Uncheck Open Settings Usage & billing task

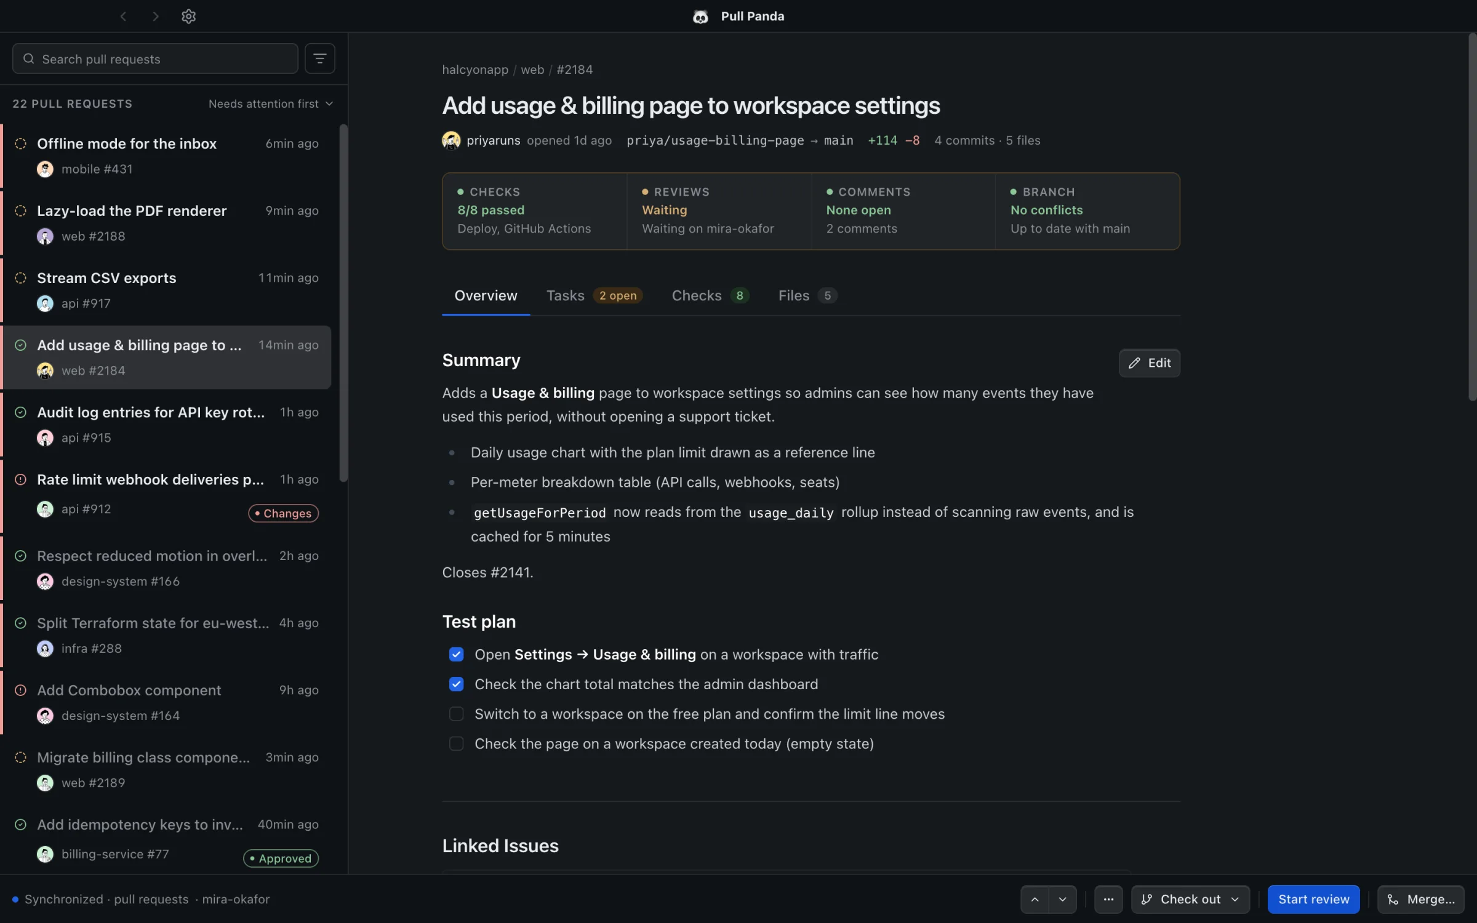point(456,655)
